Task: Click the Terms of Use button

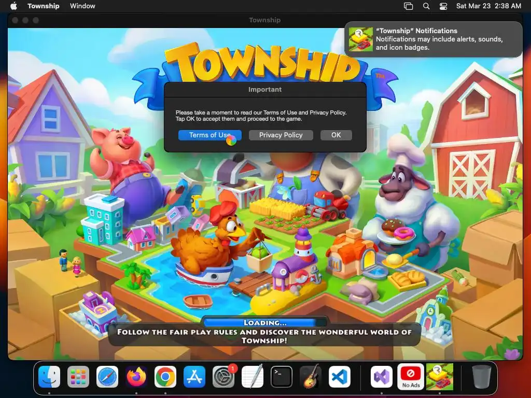Action: pos(210,135)
